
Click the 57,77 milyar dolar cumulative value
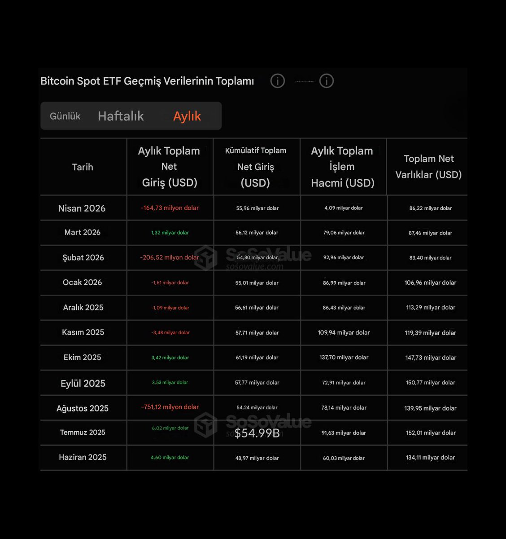257,383
